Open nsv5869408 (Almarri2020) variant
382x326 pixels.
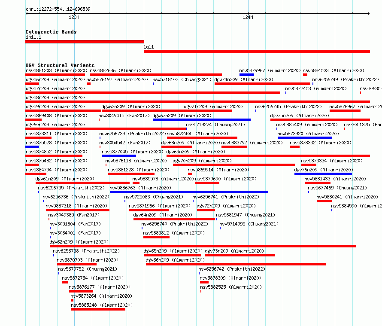[33, 120]
